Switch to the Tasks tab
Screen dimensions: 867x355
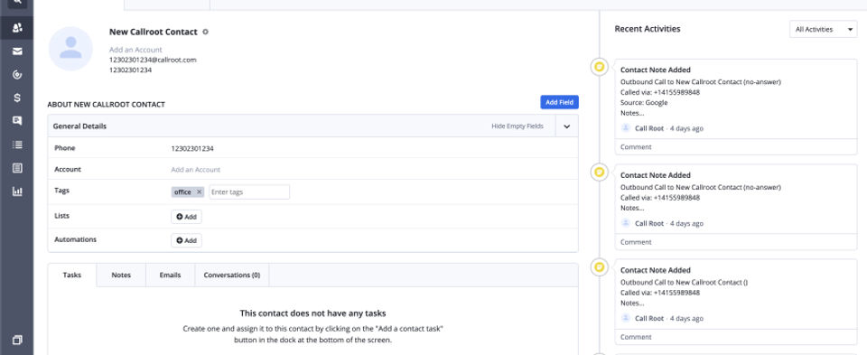[72, 275]
